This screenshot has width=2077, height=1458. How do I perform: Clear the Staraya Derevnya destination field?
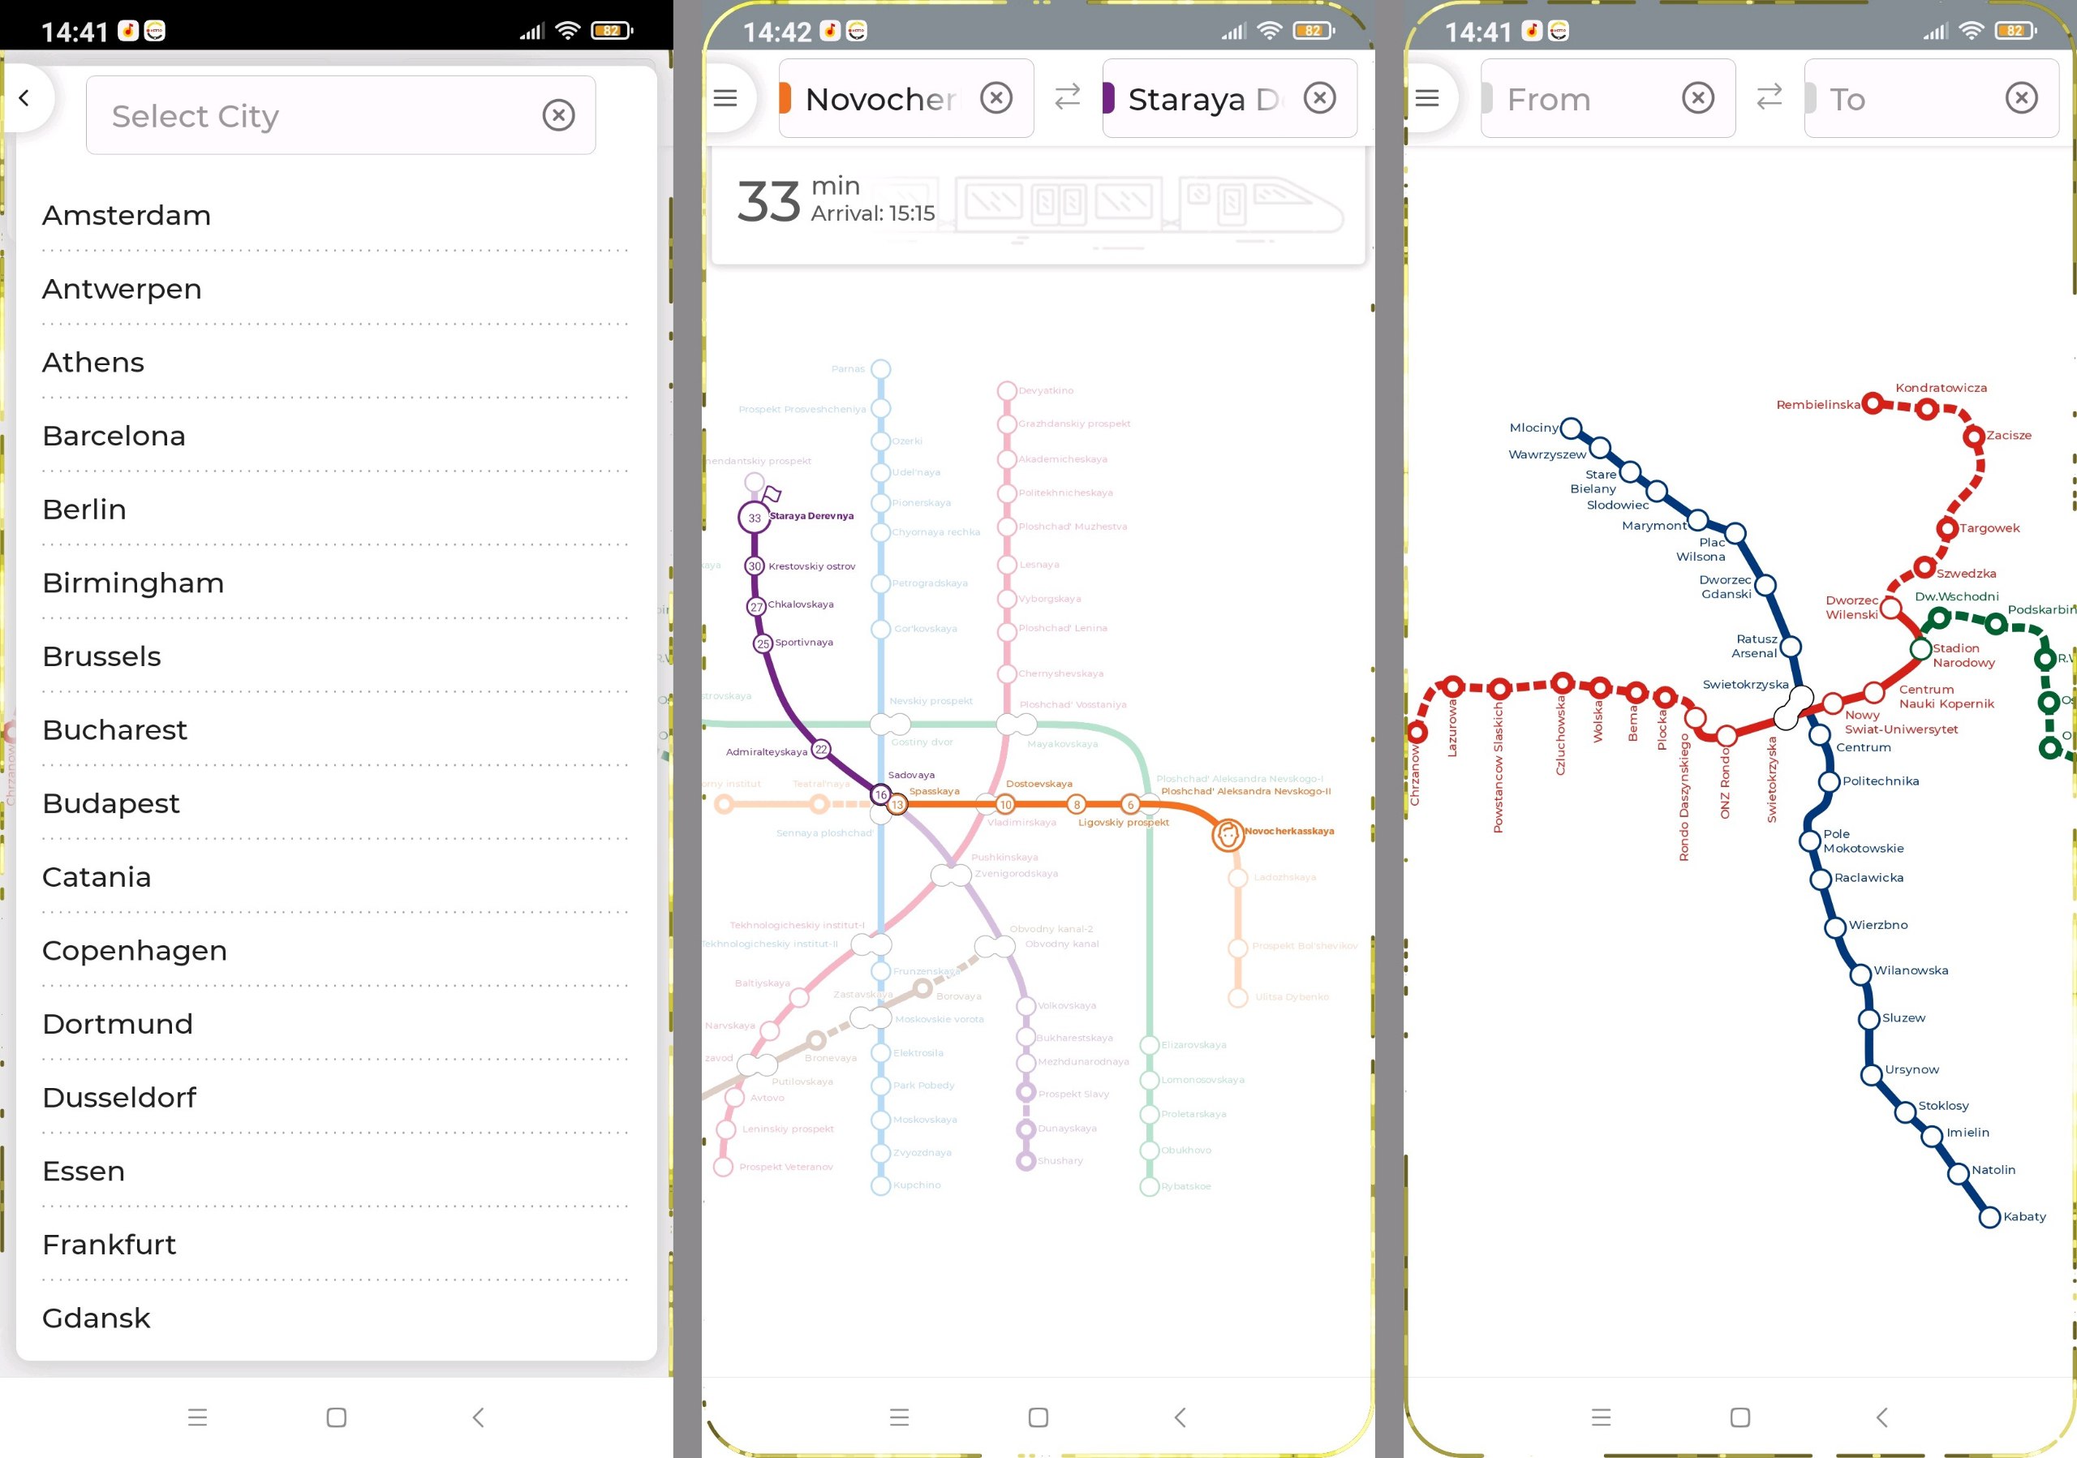tap(1319, 97)
